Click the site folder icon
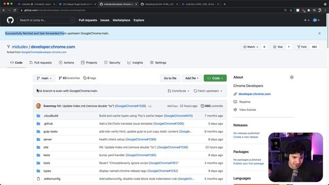Image resolution: width=329 pixels, height=185 pixels. click(39, 147)
